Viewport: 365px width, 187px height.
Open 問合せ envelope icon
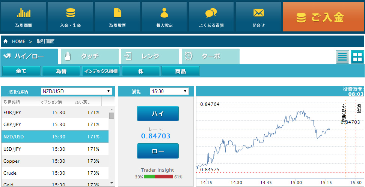[x=258, y=13]
